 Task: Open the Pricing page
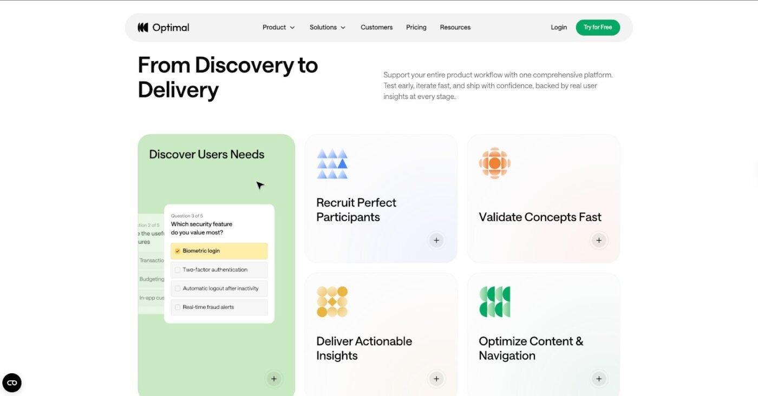416,28
